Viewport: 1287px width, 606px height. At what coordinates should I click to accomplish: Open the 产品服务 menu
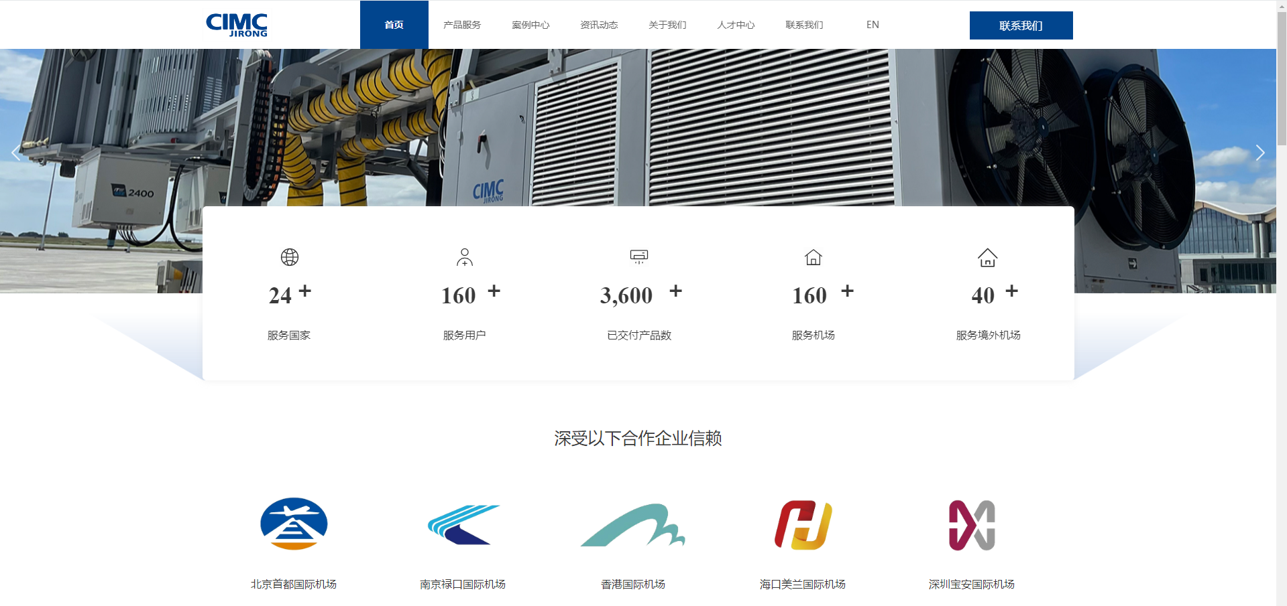coord(462,25)
